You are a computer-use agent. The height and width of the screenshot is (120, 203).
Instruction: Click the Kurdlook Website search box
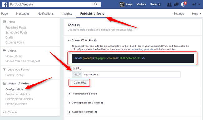point(50,4)
